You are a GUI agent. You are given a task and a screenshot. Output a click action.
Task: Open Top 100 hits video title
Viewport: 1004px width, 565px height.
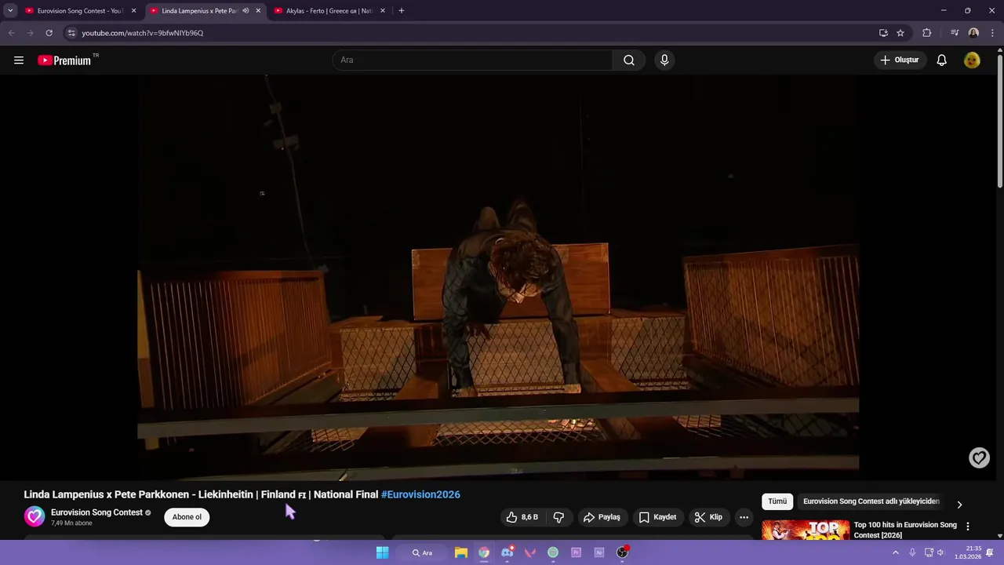[905, 530]
